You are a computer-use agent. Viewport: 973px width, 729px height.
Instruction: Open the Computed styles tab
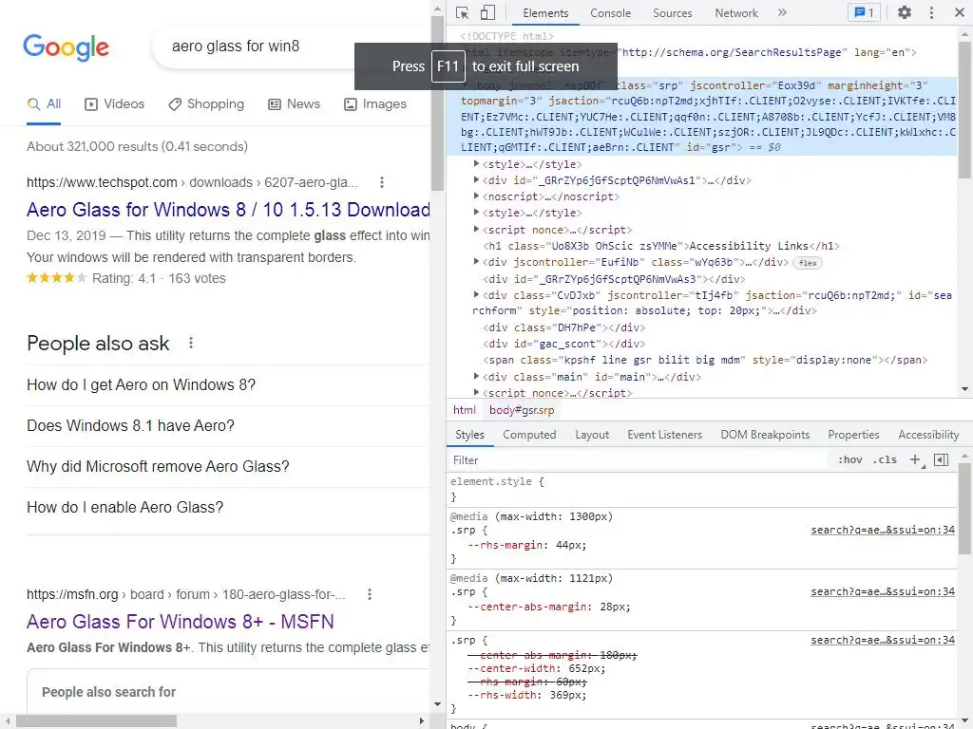coord(529,435)
